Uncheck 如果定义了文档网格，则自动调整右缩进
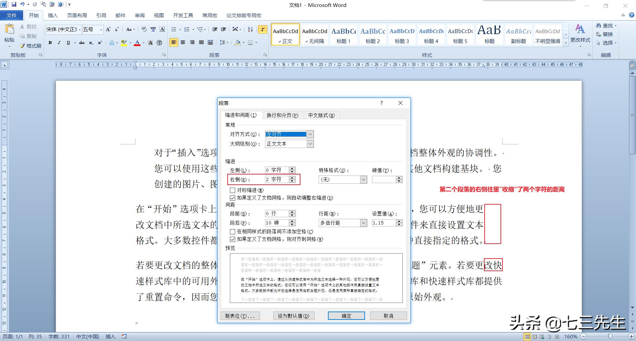Screen dimensions: 636x341 click(x=233, y=198)
